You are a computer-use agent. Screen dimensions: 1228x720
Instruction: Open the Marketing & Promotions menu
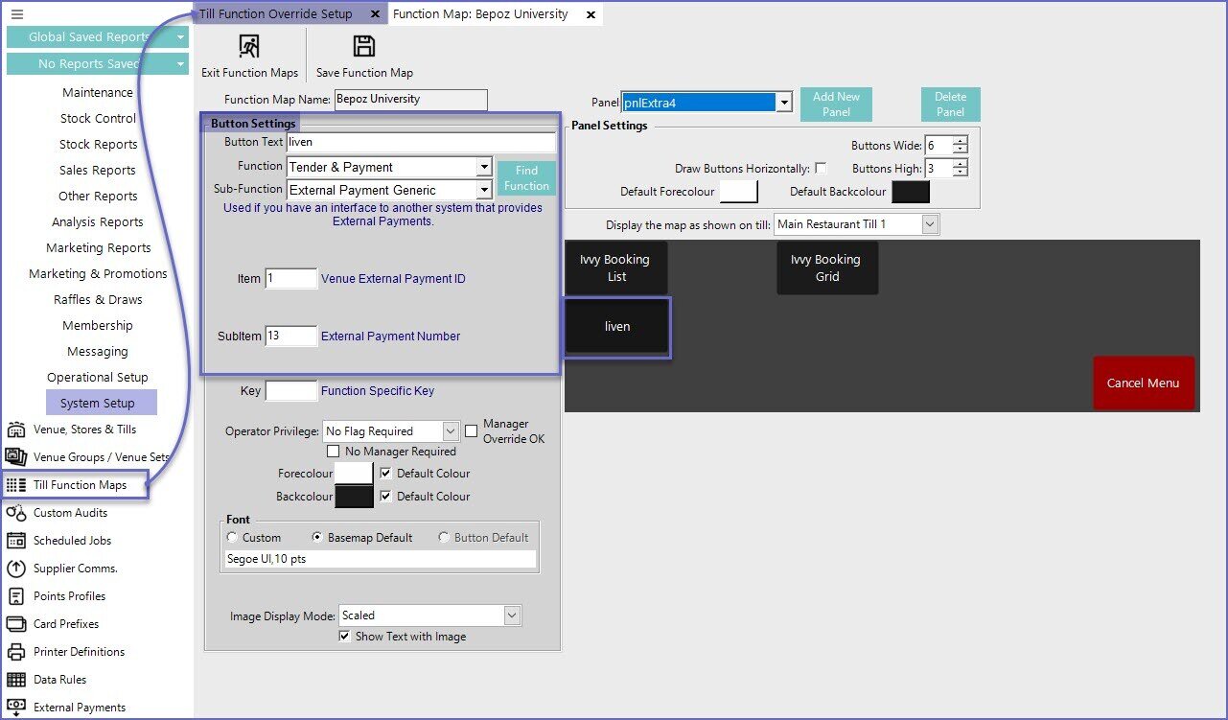[x=98, y=274]
